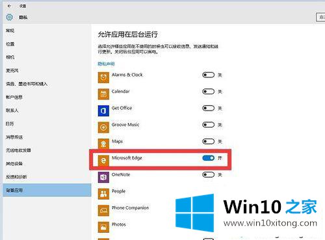
Task: Click the 隐私 title text in header
Action: (x=23, y=18)
